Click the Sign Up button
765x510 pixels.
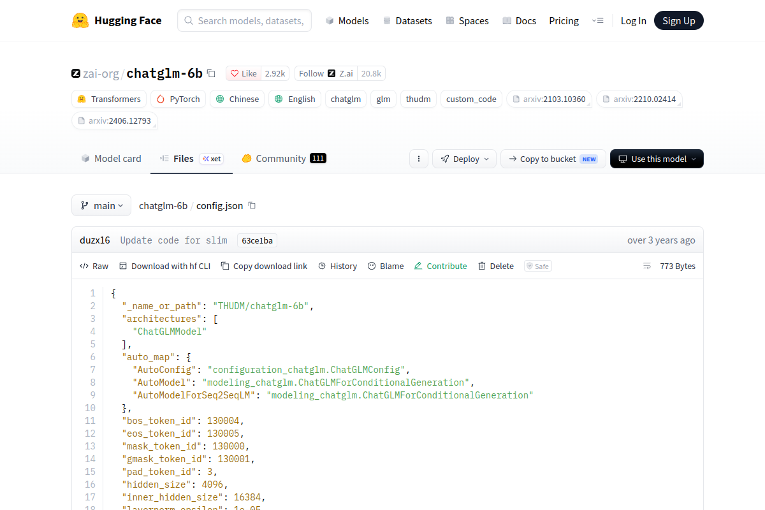pyautogui.click(x=678, y=20)
